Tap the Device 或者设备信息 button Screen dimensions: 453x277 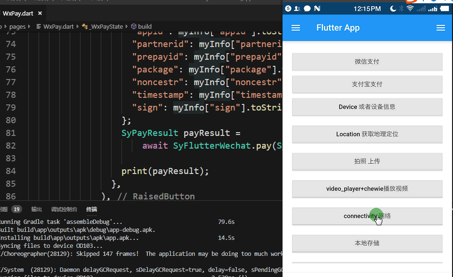coord(367,107)
